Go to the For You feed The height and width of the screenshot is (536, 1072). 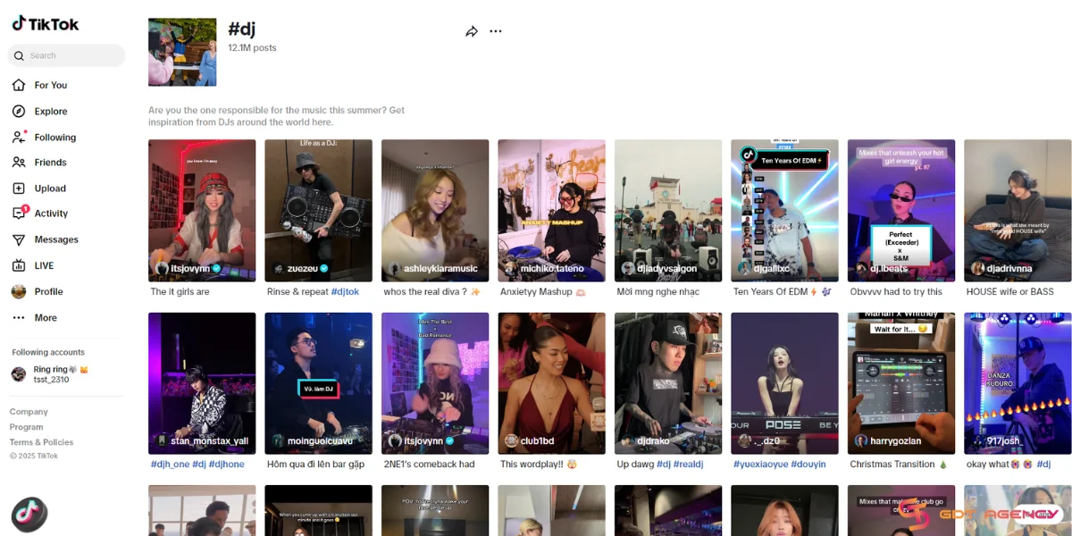tap(50, 86)
